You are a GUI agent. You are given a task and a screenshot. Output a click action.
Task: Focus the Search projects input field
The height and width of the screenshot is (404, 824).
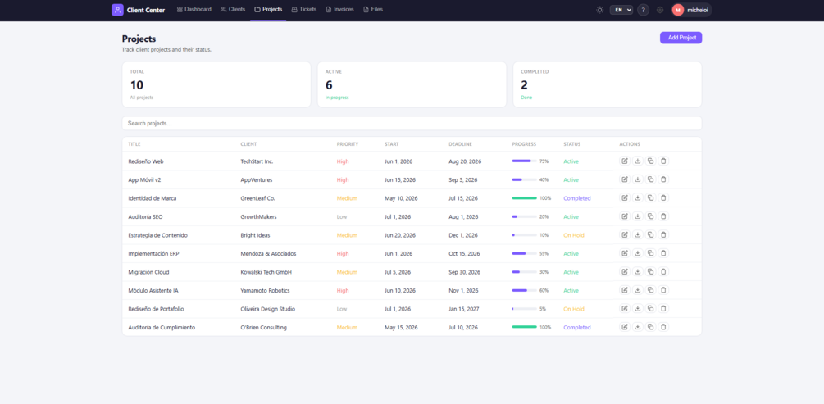point(412,124)
